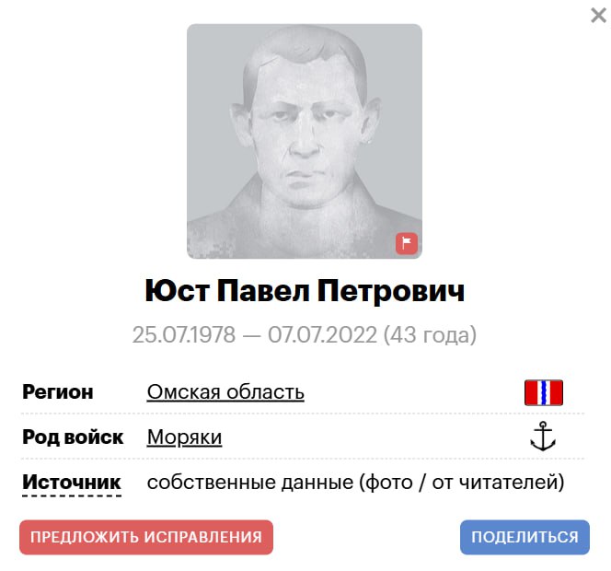611x571 pixels.
Task: Click the Предложить исправления button
Action: [146, 537]
